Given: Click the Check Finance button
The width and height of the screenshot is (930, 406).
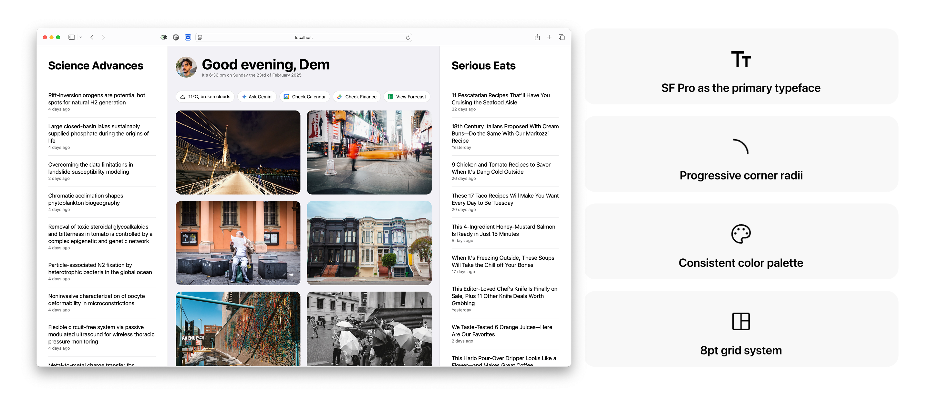Looking at the screenshot, I should pos(357,97).
